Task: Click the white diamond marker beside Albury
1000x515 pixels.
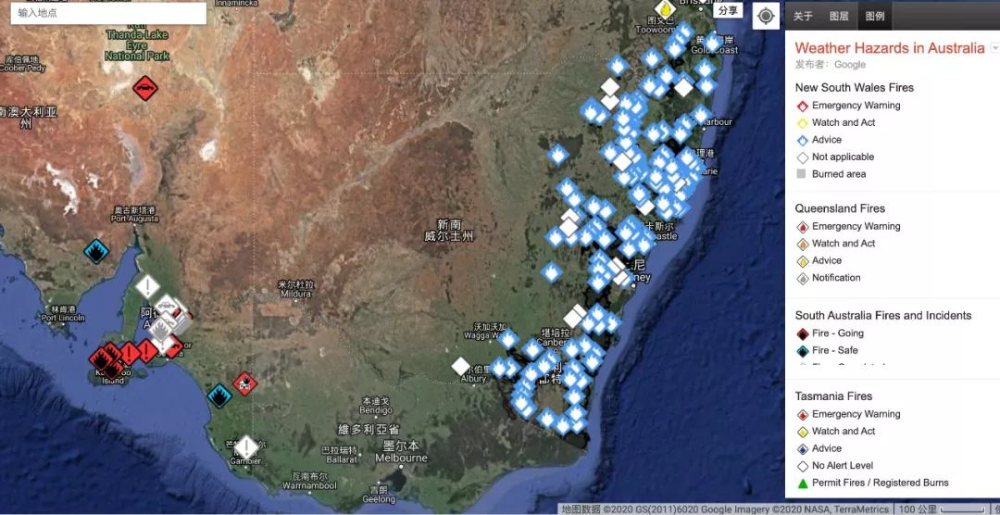Action: point(460,366)
